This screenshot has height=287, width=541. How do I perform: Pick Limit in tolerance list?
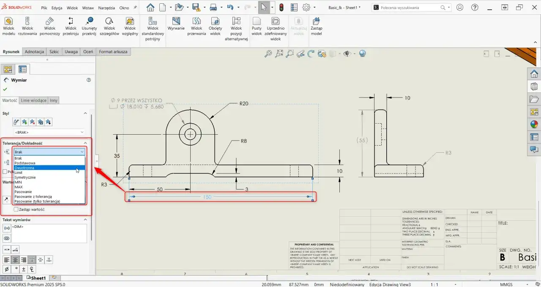coord(49,173)
